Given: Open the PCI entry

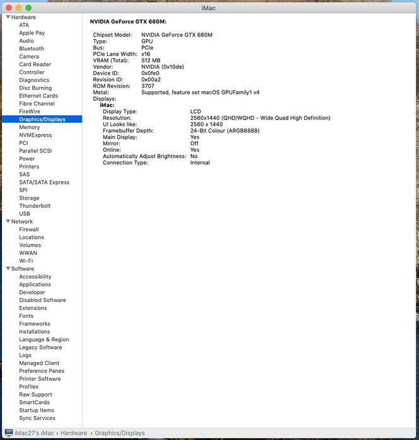Looking at the screenshot, I should [23, 143].
